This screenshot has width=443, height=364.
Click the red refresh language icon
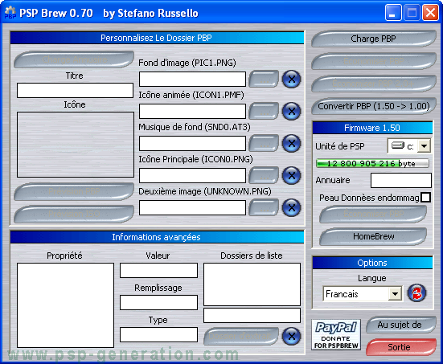(x=416, y=293)
